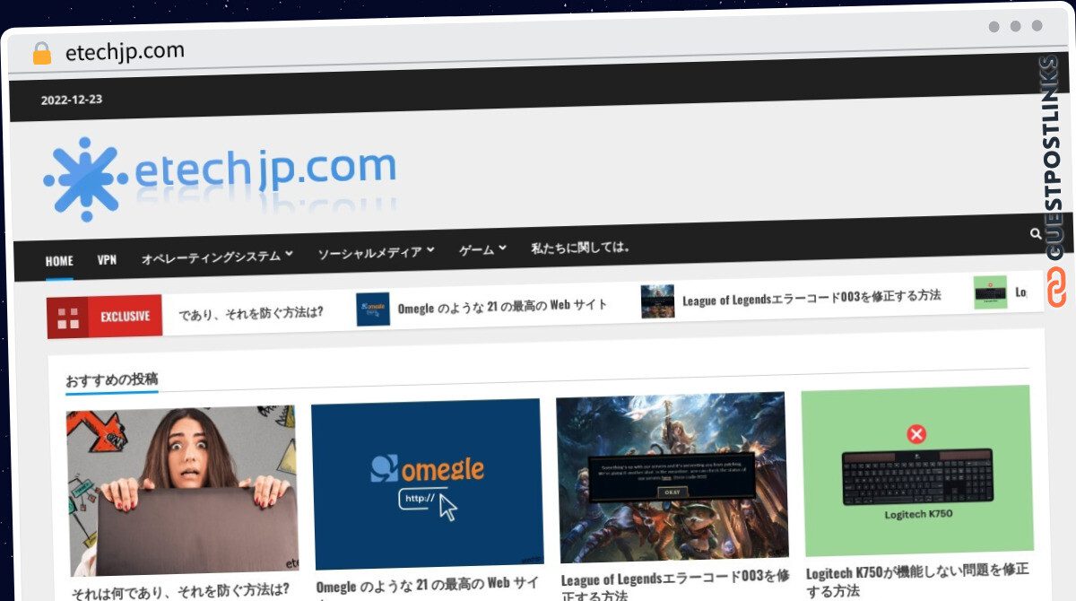This screenshot has width=1076, height=601.
Task: Click the etechjp.com address bar URL
Action: point(125,51)
